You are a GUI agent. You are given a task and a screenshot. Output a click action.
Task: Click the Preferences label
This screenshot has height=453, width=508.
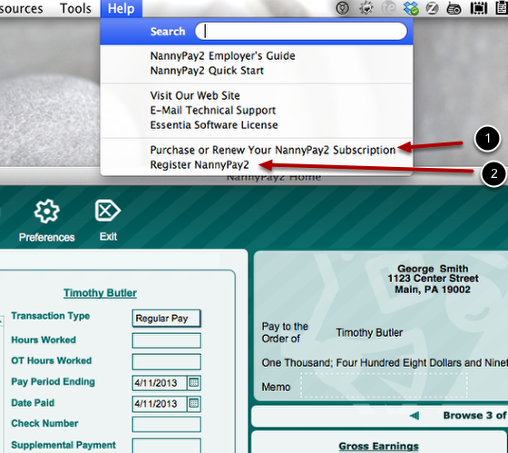pyautogui.click(x=46, y=237)
